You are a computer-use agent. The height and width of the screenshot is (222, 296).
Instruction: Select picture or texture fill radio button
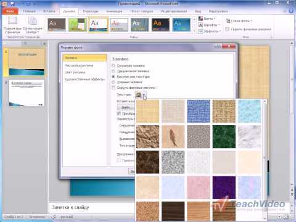(113, 76)
